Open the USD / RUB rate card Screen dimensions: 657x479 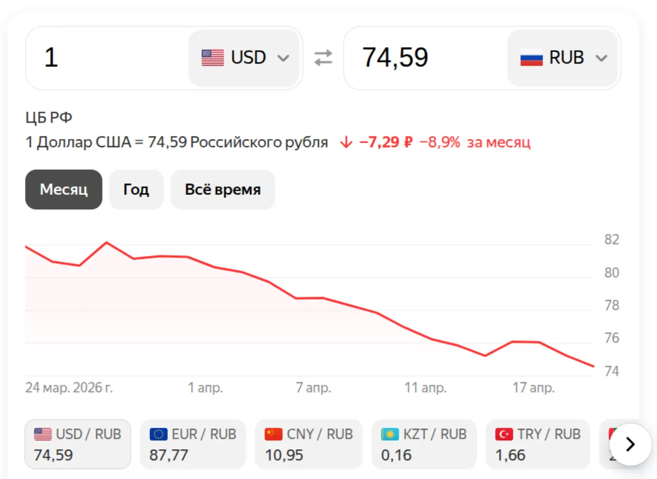(x=78, y=444)
